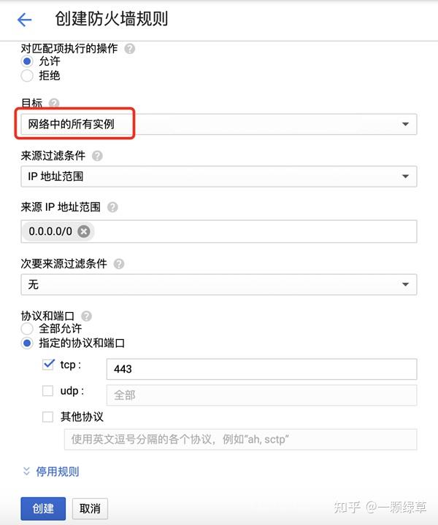Screen dimensions: 438x525
Task: Click the back arrow icon
Action: (x=24, y=20)
